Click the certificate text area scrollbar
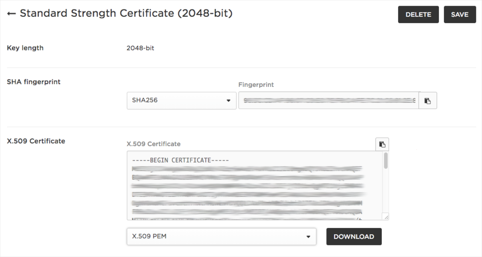The width and height of the screenshot is (482, 257). pos(386,161)
